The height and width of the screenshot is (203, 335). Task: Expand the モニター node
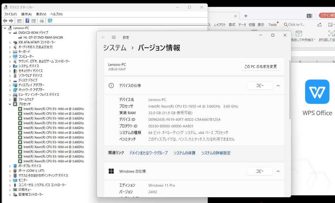[10, 180]
